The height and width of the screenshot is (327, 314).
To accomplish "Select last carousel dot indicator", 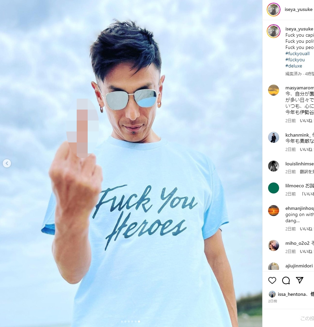I will click(139, 322).
